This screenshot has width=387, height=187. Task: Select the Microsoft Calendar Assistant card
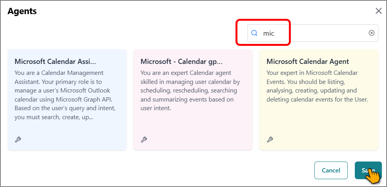point(67,100)
